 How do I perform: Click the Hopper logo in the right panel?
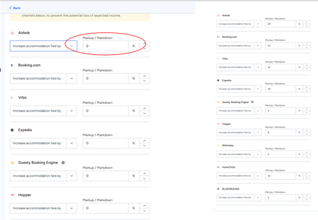tap(218, 124)
